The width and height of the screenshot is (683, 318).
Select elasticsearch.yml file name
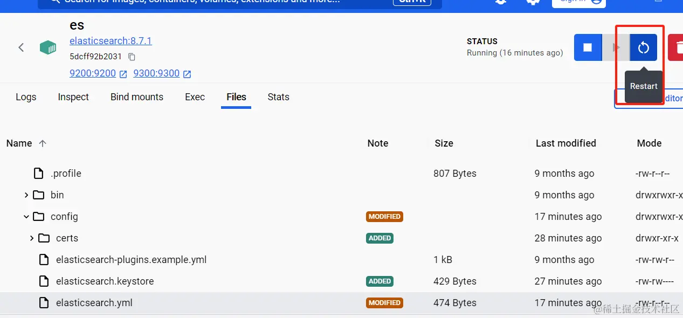tap(94, 303)
